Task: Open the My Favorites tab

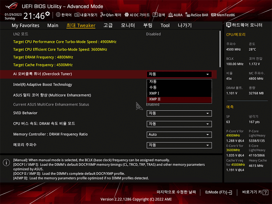Action: pyautogui.click(x=25, y=25)
